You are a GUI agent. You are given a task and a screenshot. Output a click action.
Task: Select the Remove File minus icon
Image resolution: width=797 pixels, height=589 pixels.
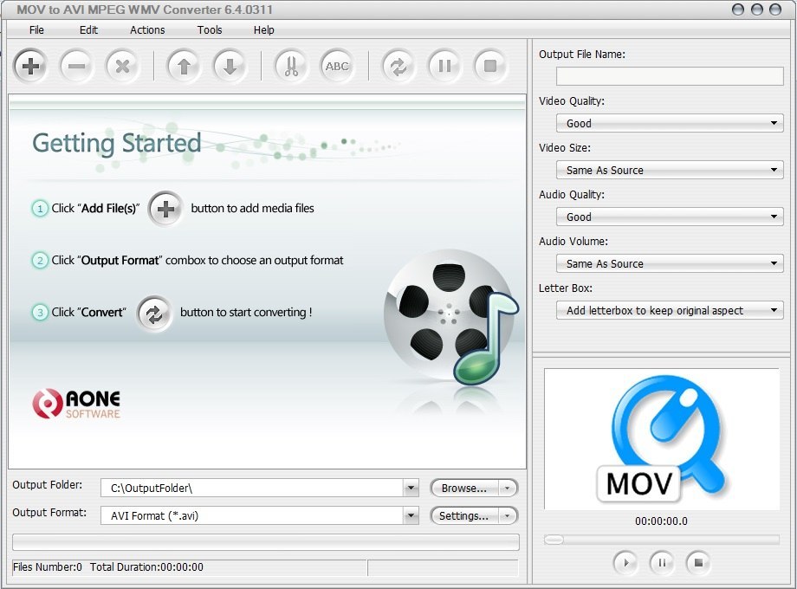coord(76,66)
